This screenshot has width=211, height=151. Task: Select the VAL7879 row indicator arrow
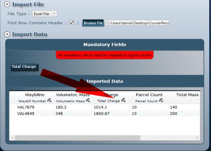12,107
